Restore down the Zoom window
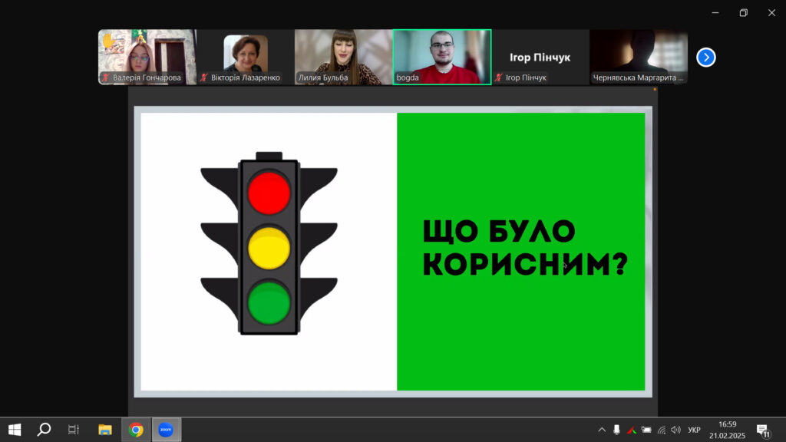Image resolution: width=786 pixels, height=442 pixels. tap(743, 12)
